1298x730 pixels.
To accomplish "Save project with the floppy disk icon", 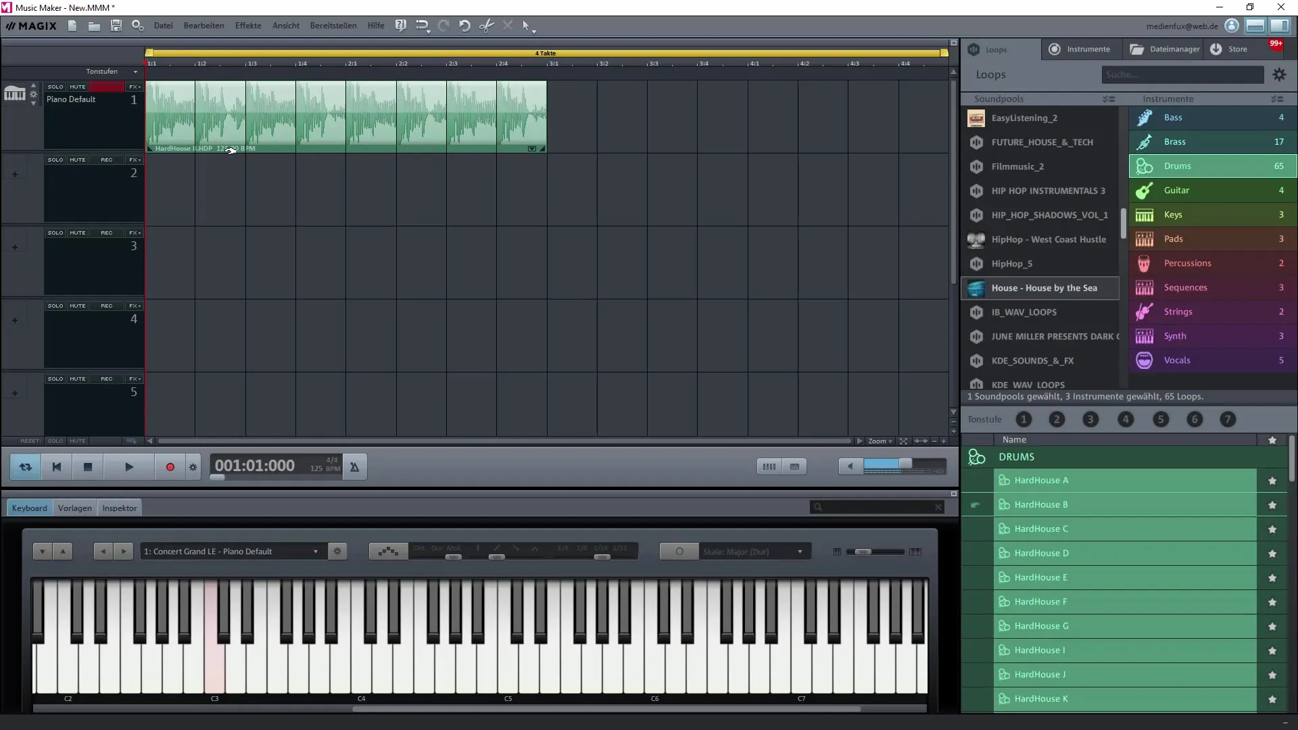I will pos(116,26).
